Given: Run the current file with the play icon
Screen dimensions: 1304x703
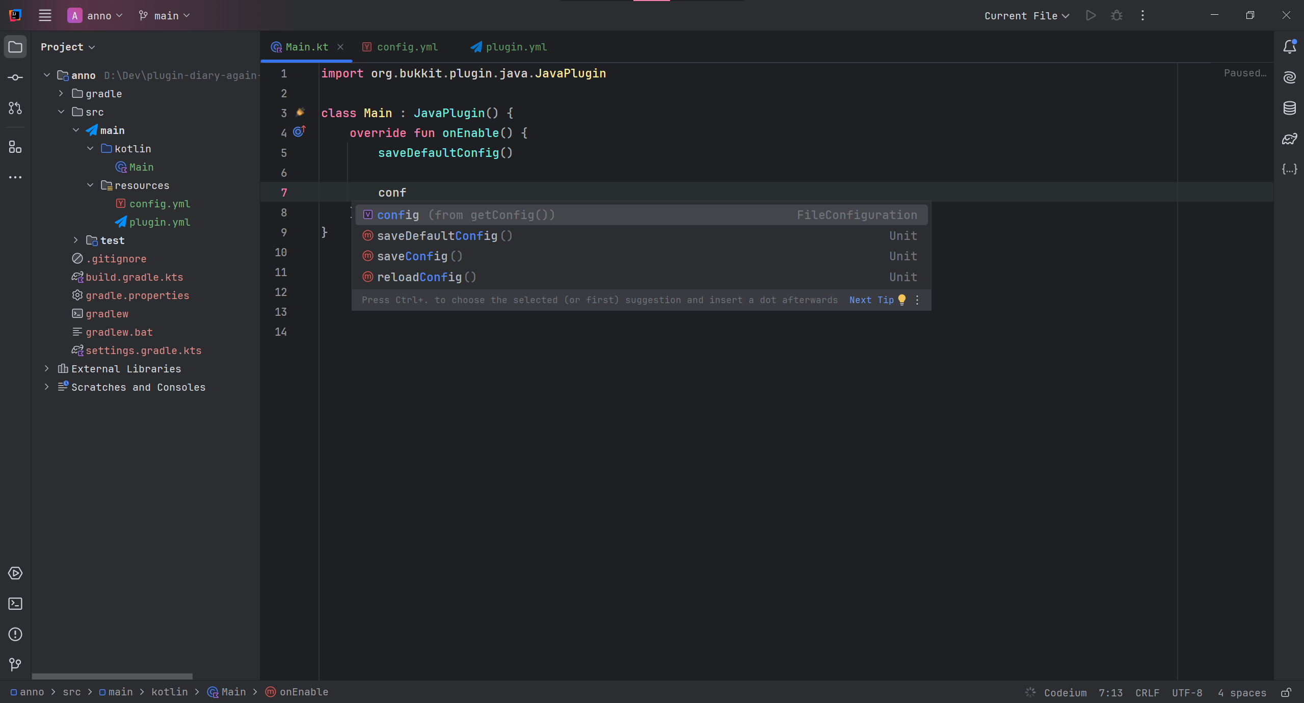Looking at the screenshot, I should 1090,15.
